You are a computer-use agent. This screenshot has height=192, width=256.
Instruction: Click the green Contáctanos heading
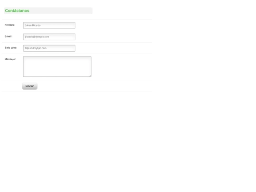pyautogui.click(x=17, y=11)
